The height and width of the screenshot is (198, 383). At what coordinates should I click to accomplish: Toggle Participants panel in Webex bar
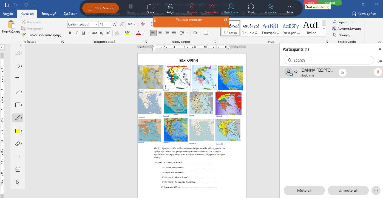[x=231, y=8]
